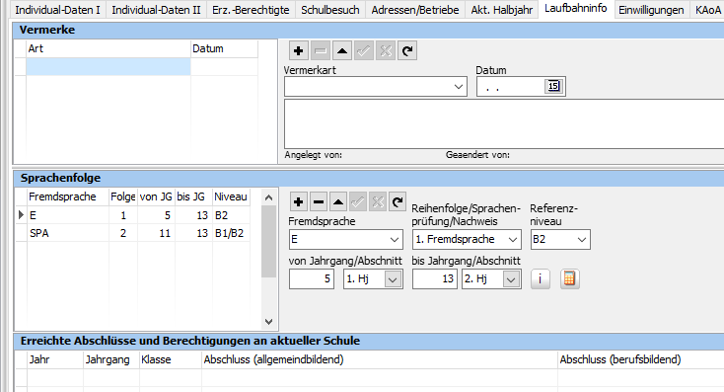Open the Einwilligungen tab
The image size is (724, 392).
point(651,10)
